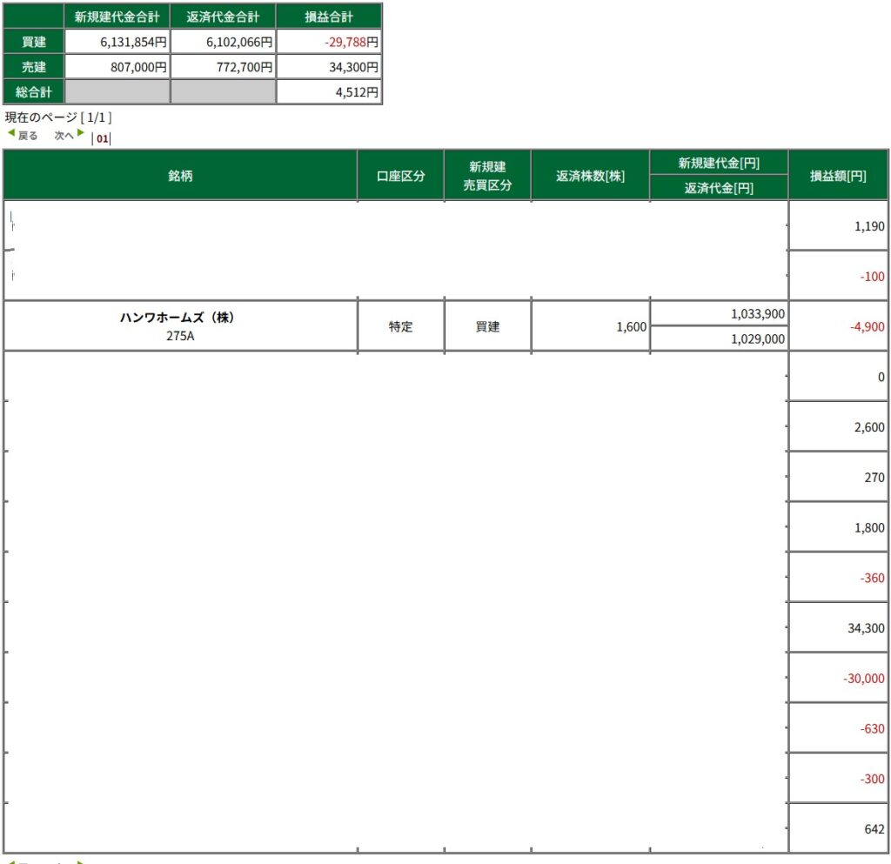Click the 新規建代金[円] header cell
Screen dimensions: 891x864
(719, 163)
